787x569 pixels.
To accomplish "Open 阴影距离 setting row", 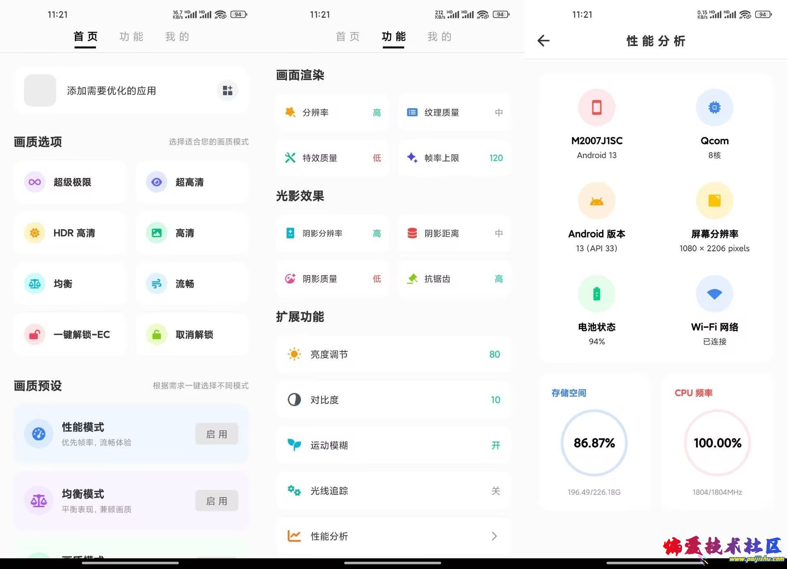I will pyautogui.click(x=455, y=233).
